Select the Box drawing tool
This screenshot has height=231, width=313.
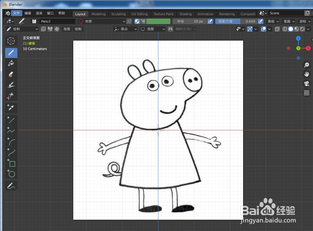11,164
